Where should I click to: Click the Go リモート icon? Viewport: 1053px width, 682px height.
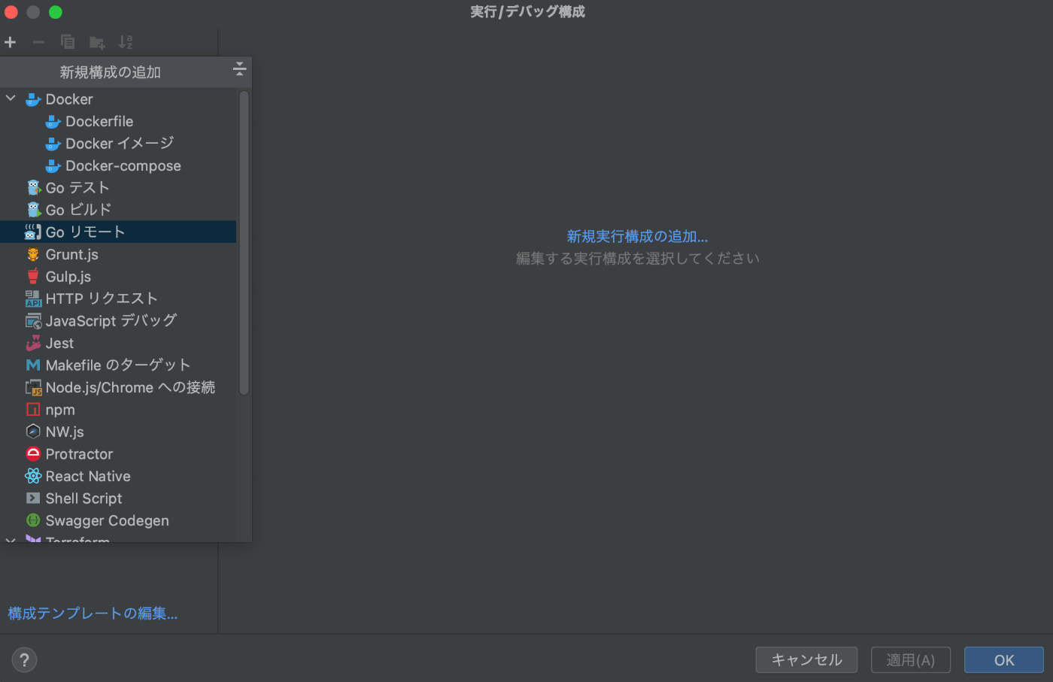tap(33, 232)
